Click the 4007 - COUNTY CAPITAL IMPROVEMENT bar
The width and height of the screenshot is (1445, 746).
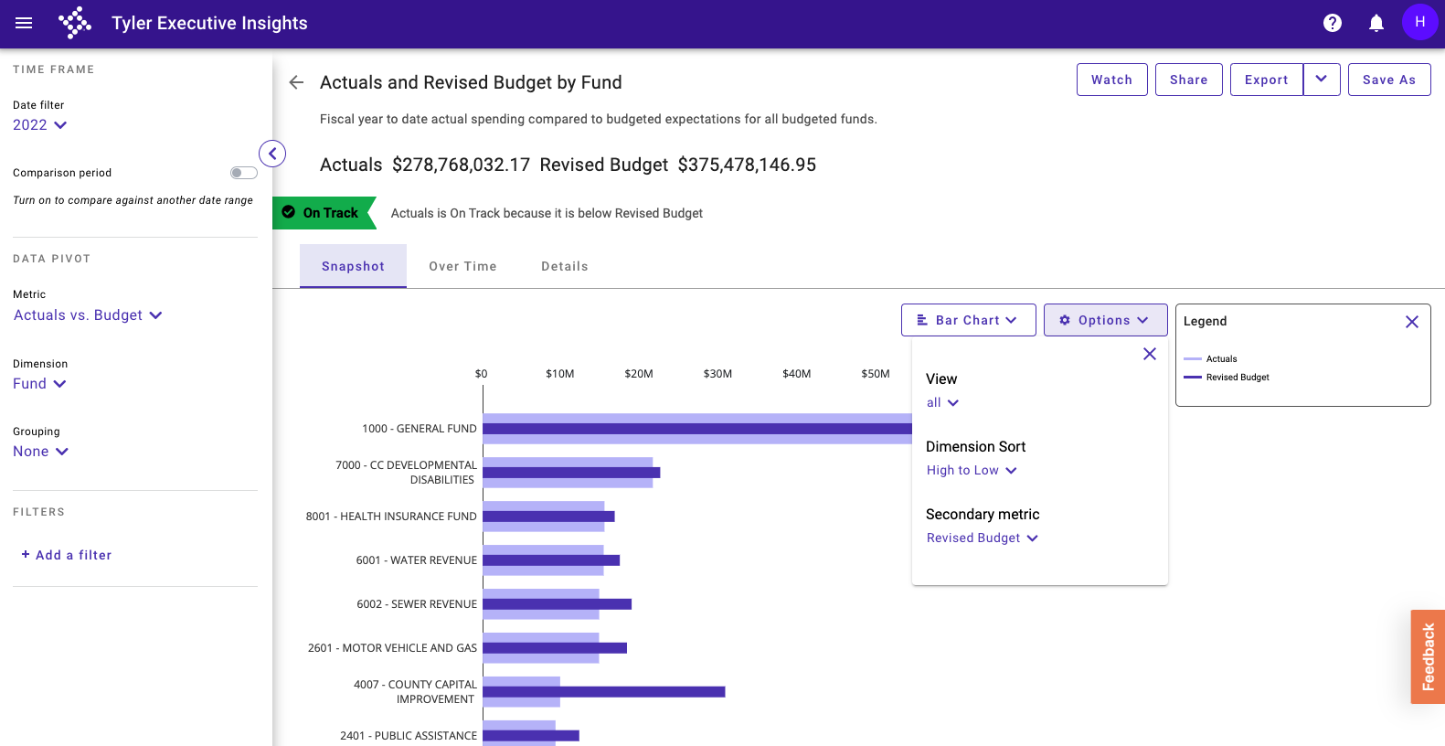[603, 692]
